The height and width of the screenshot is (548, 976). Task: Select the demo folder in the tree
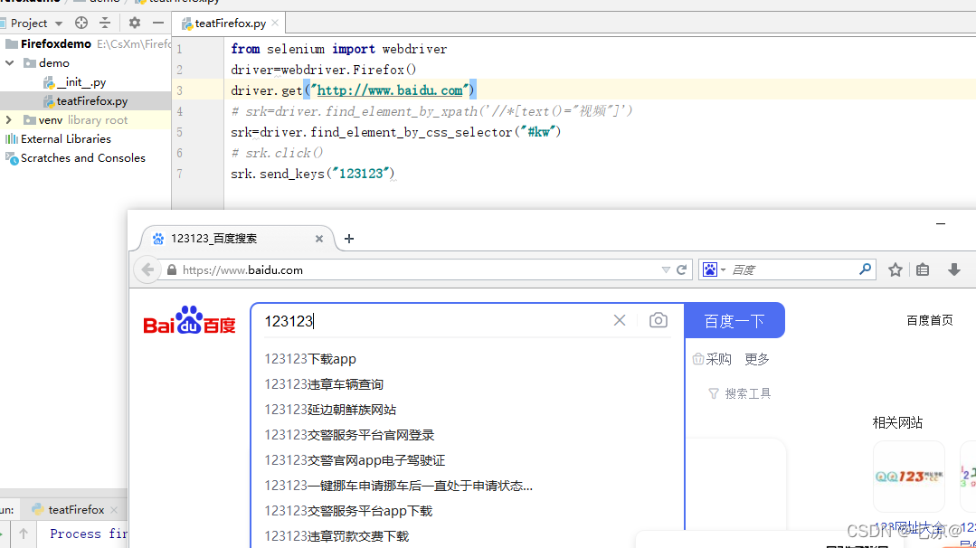[x=53, y=62]
